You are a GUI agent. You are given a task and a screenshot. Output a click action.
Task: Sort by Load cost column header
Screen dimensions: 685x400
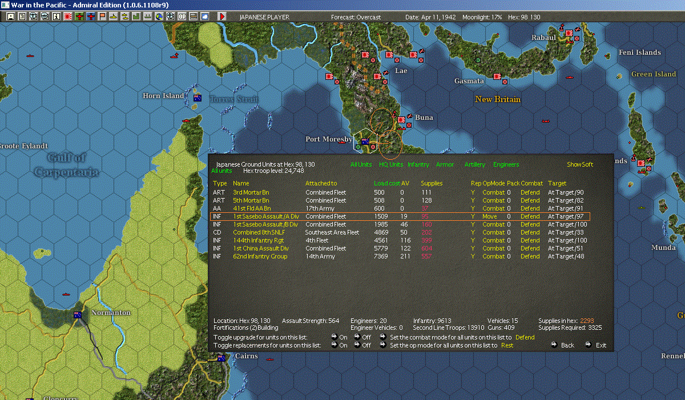pos(386,183)
